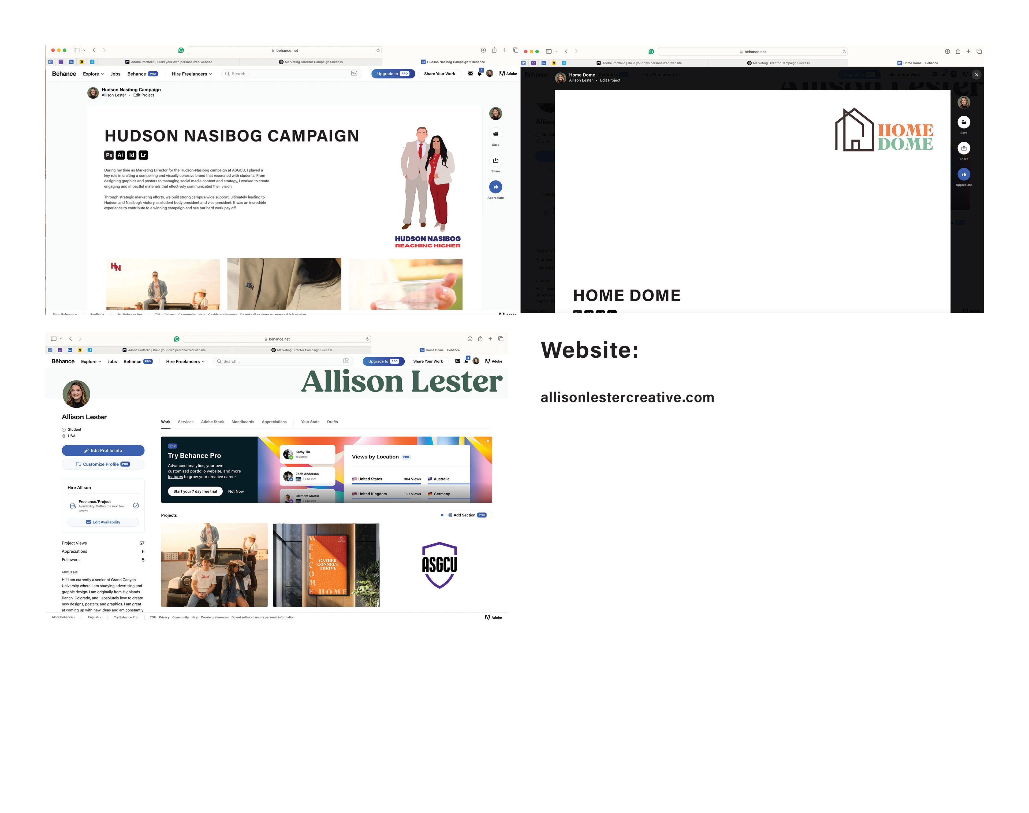The width and height of the screenshot is (1029, 813).
Task: Click the Appreciate thumbs-up icon on Hudson Nasibog project
Action: coord(495,187)
